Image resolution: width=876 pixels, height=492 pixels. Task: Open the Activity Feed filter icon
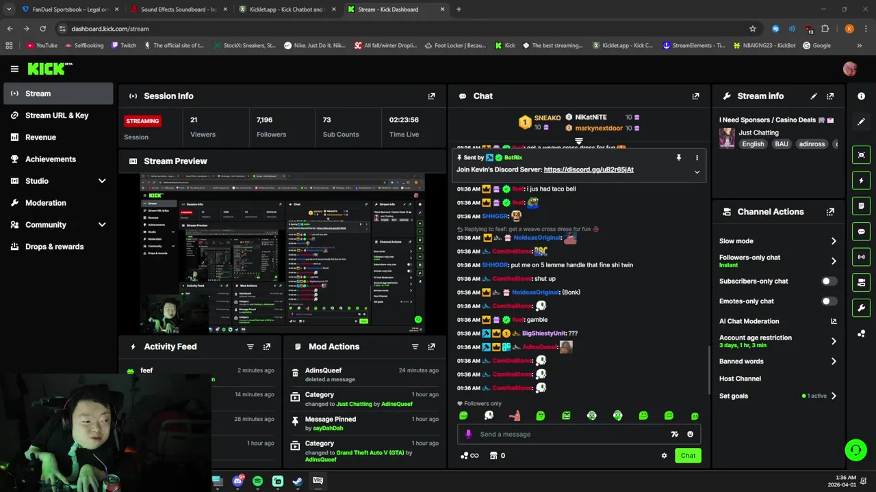point(250,347)
